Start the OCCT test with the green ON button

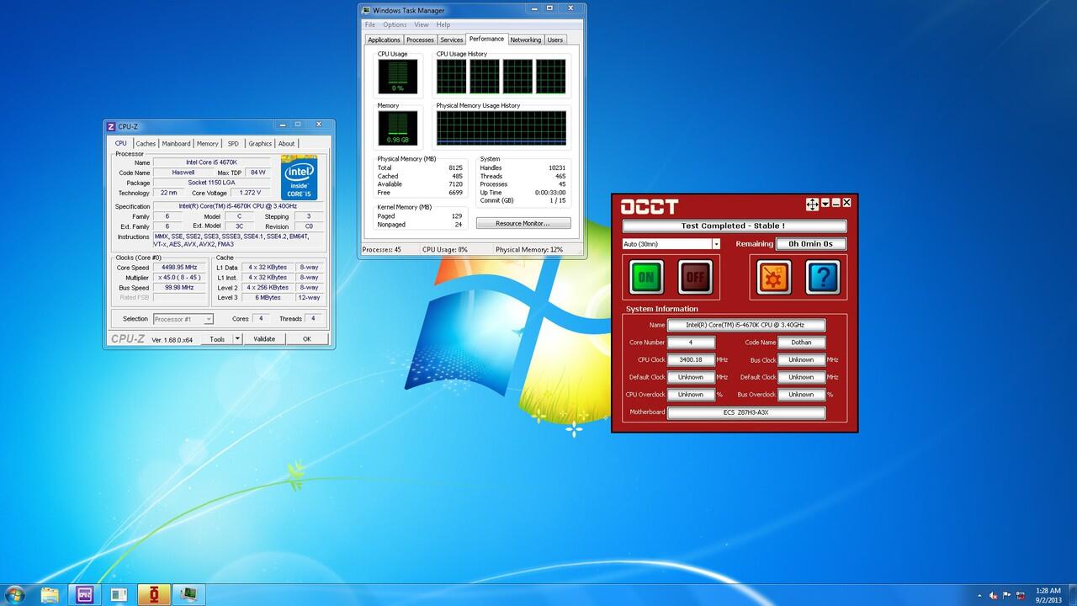point(646,276)
